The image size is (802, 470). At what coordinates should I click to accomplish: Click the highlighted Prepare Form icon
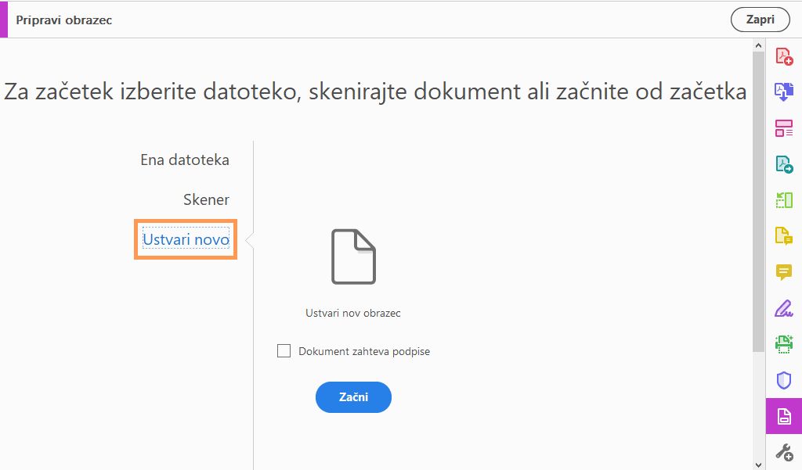(784, 416)
